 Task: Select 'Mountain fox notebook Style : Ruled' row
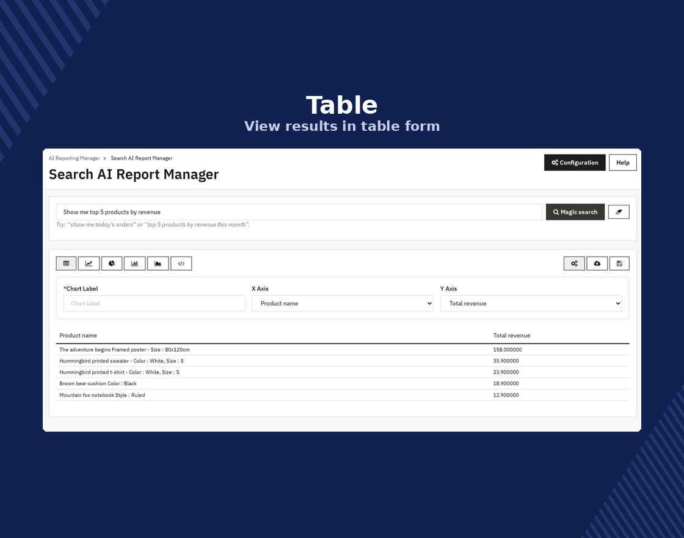(x=343, y=395)
